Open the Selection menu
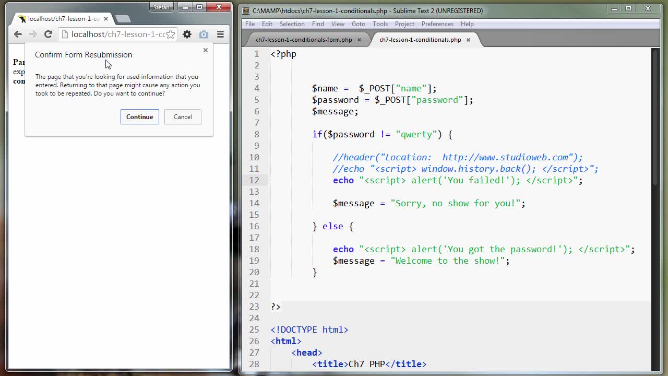 [292, 24]
